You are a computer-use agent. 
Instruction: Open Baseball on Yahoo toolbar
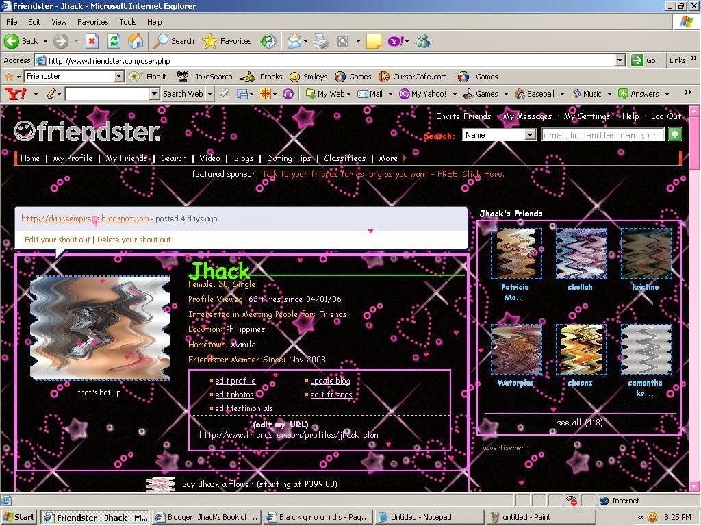click(x=534, y=94)
